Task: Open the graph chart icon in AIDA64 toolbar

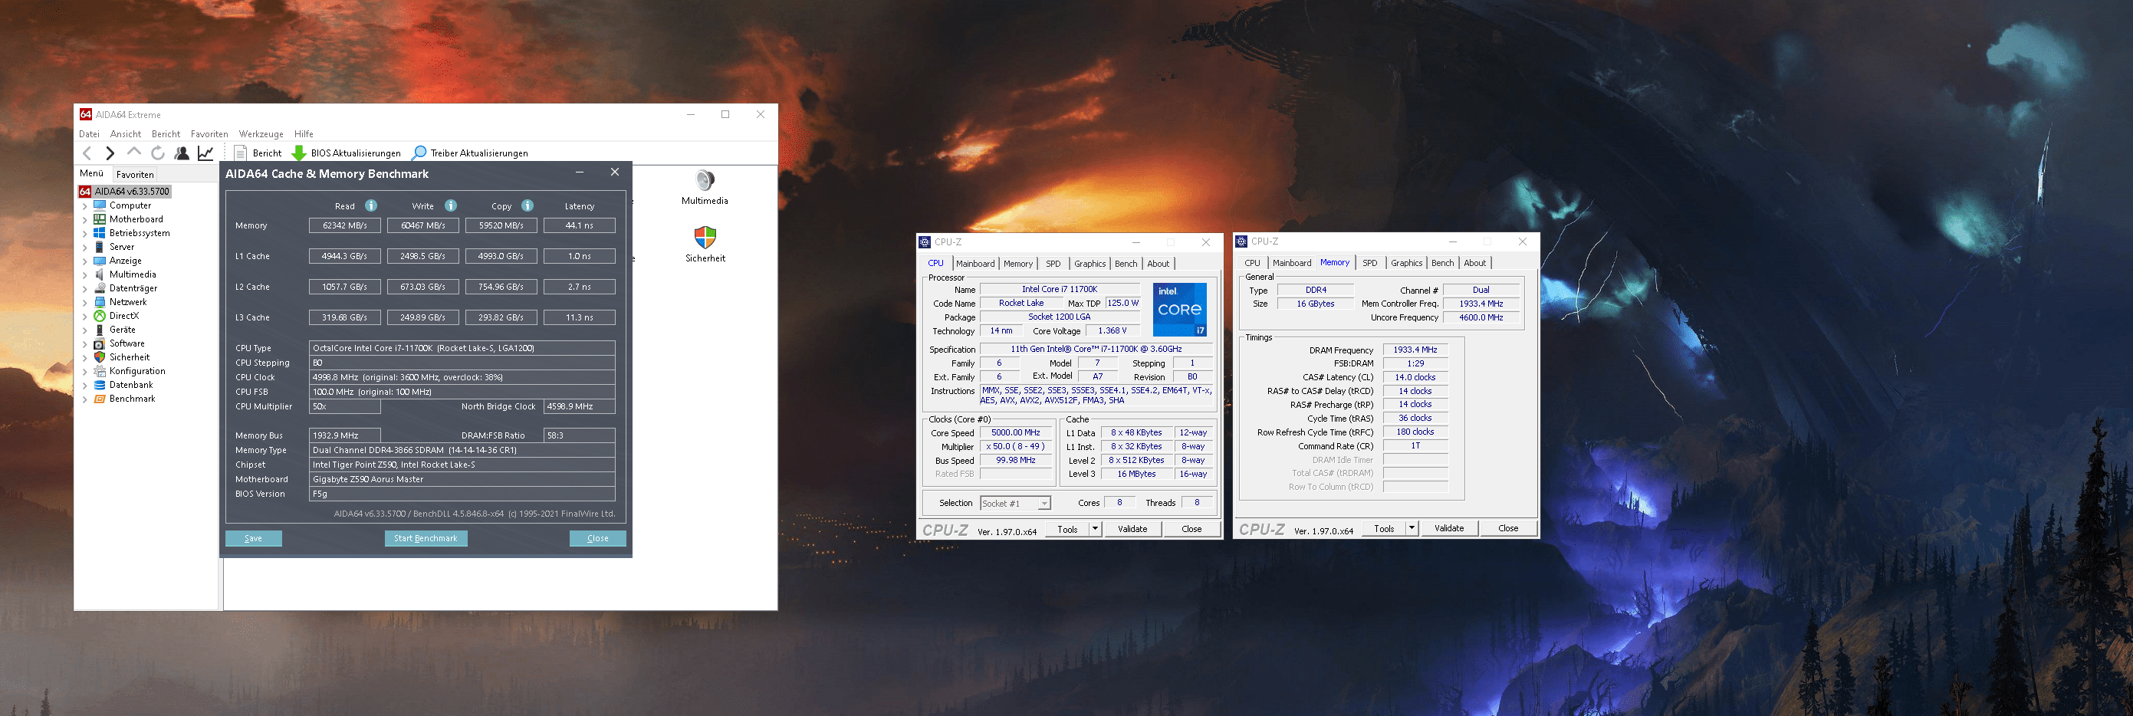Action: (x=205, y=153)
